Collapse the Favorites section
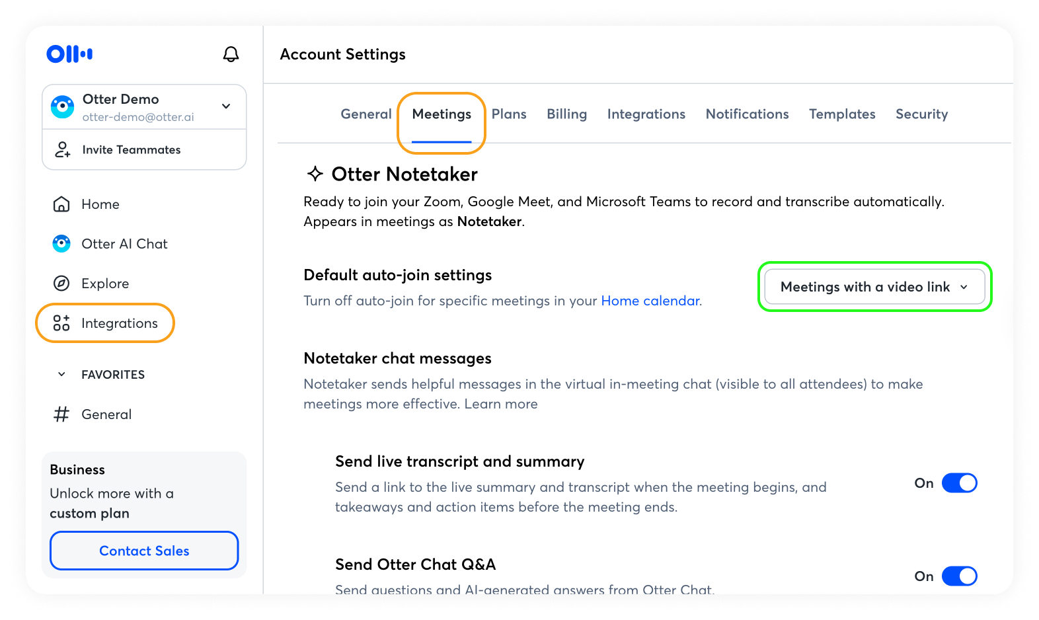This screenshot has height=620, width=1039. 61,375
